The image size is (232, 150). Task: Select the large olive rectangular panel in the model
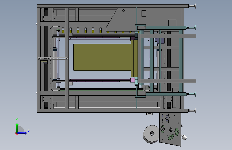pos(102,57)
